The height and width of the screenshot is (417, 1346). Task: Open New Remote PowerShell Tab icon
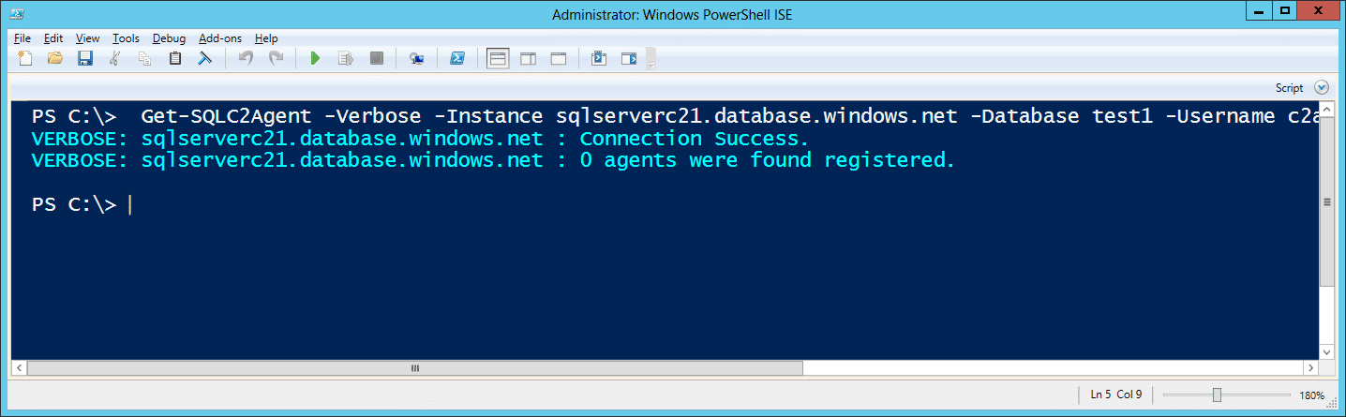[x=417, y=59]
